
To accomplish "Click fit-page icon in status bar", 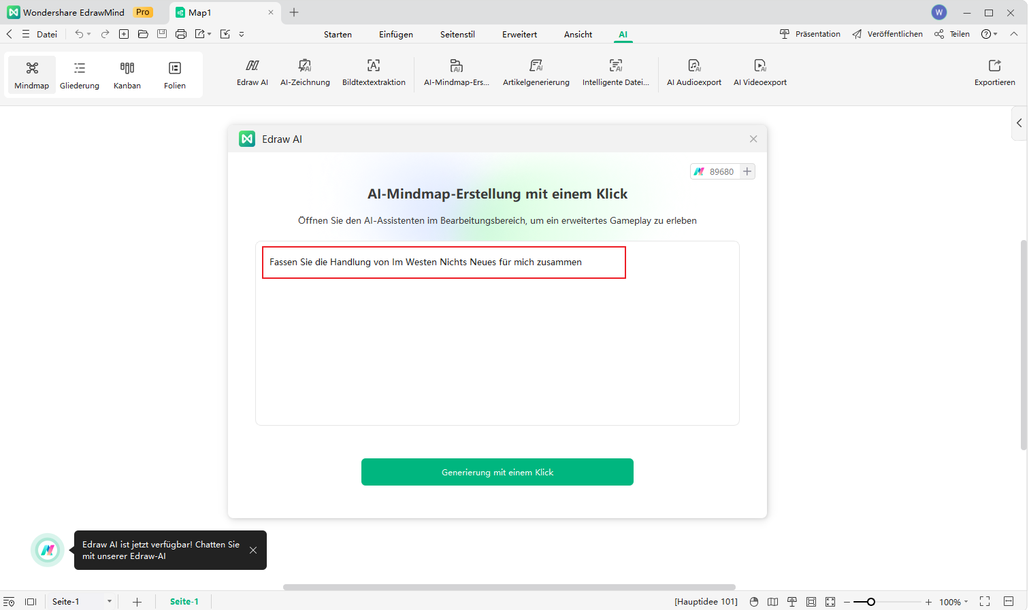I will [x=811, y=602].
